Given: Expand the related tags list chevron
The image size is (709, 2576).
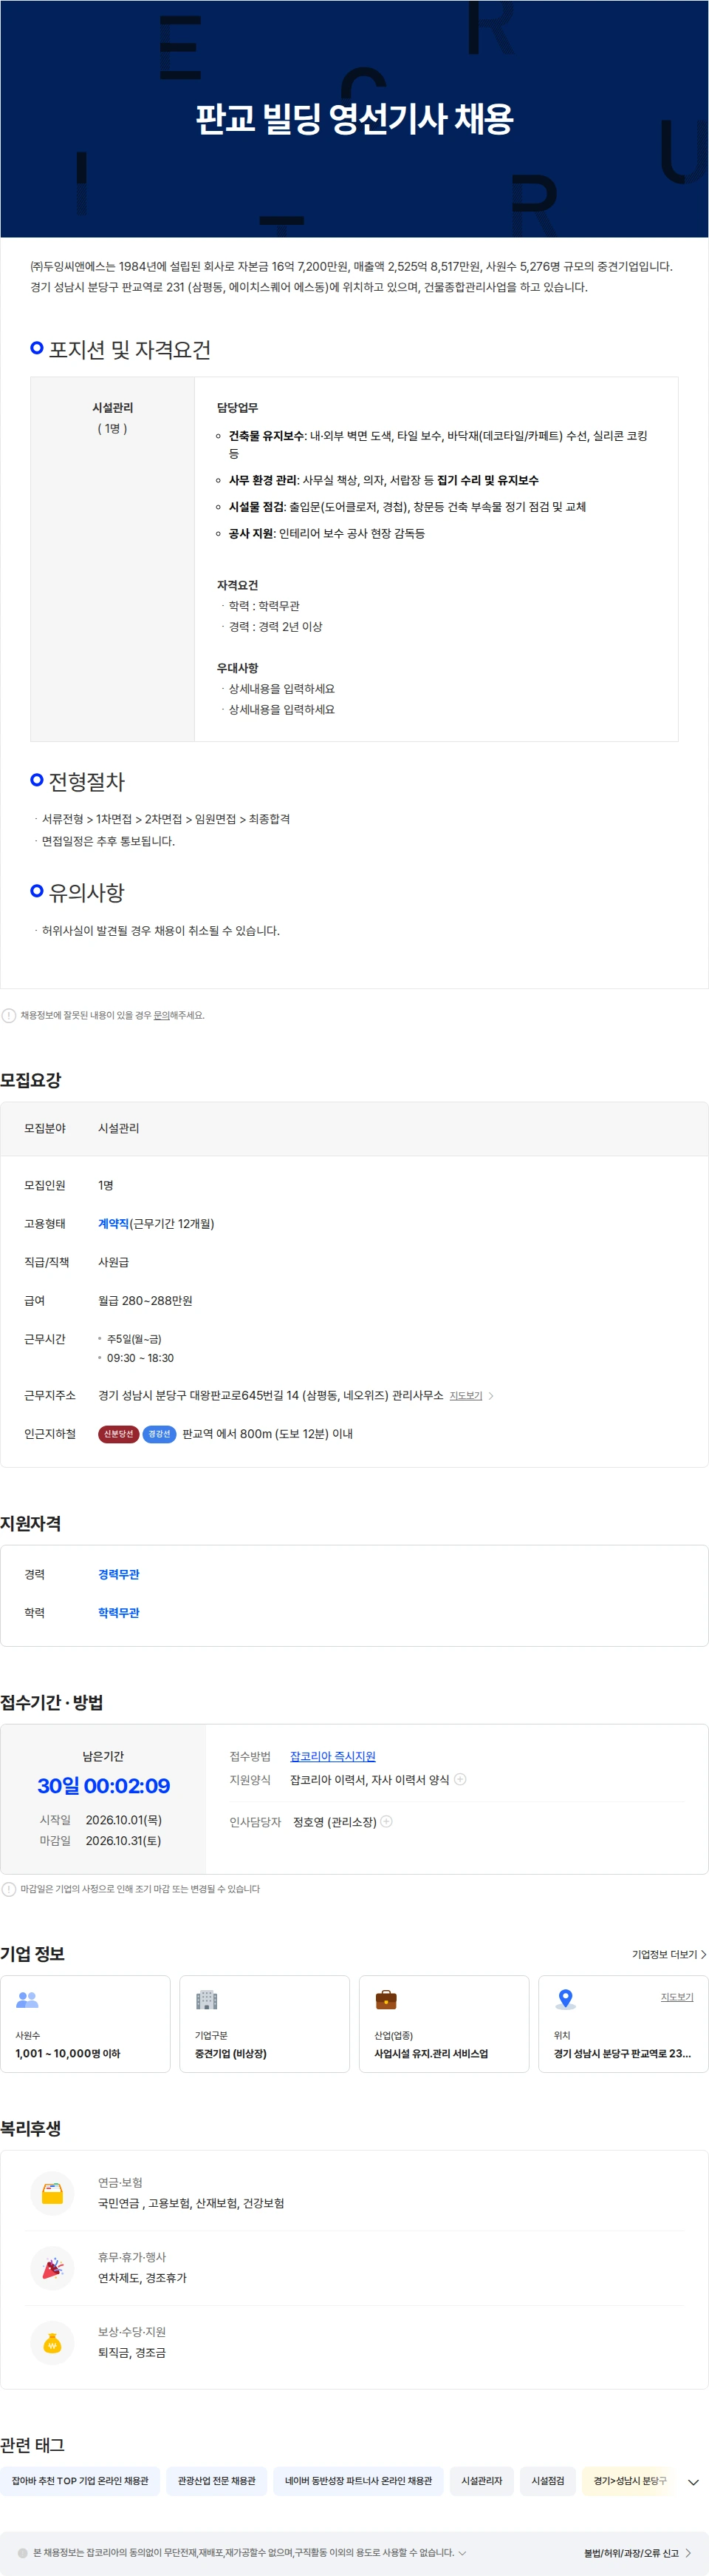Looking at the screenshot, I should (693, 2482).
